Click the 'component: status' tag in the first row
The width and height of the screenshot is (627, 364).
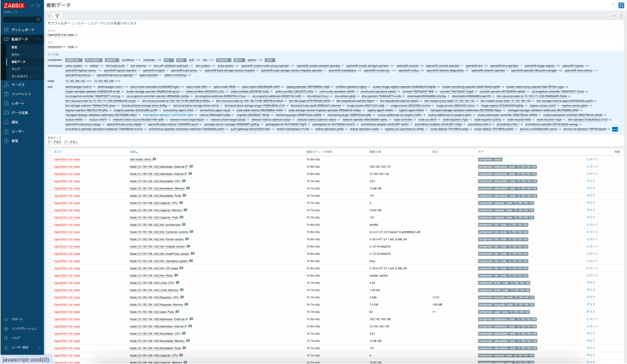(x=490, y=159)
